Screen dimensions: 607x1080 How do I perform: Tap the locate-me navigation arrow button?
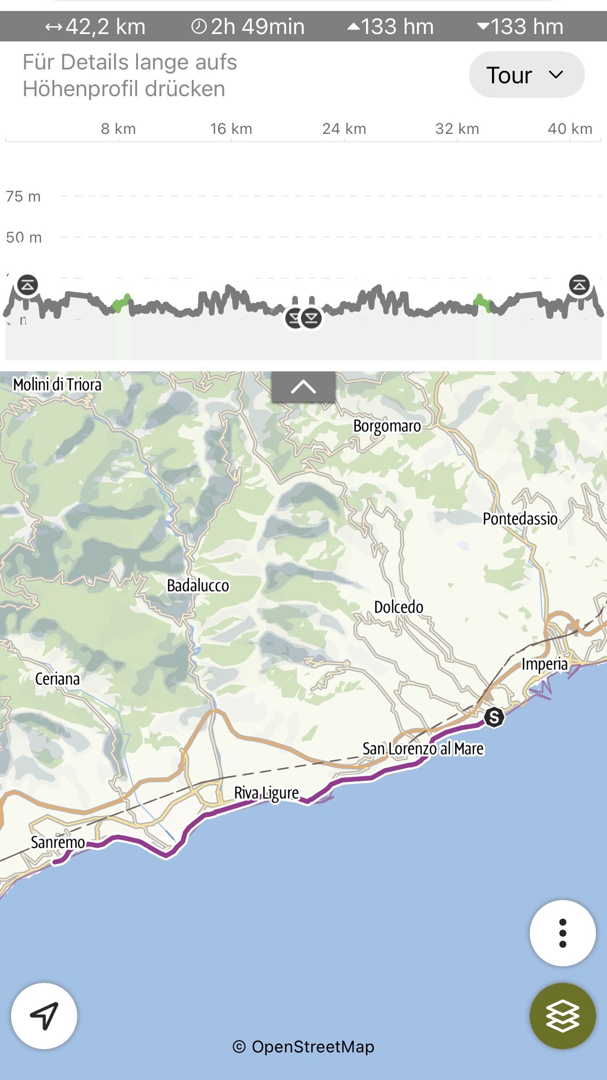pyautogui.click(x=44, y=1016)
